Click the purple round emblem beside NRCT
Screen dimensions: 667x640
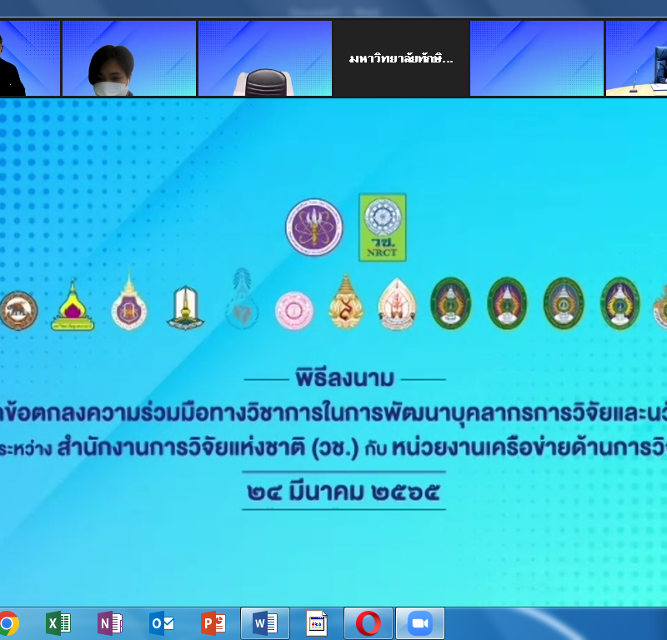(x=314, y=227)
